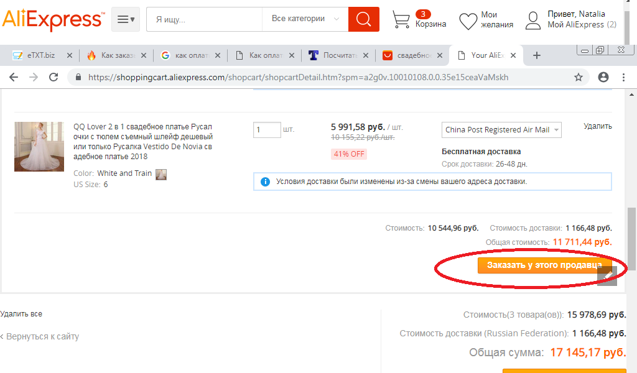Click Заказать у этого продавца button
The width and height of the screenshot is (637, 373).
[539, 265]
